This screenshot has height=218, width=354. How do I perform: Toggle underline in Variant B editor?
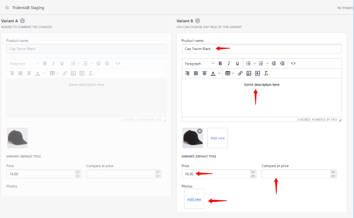(x=237, y=63)
